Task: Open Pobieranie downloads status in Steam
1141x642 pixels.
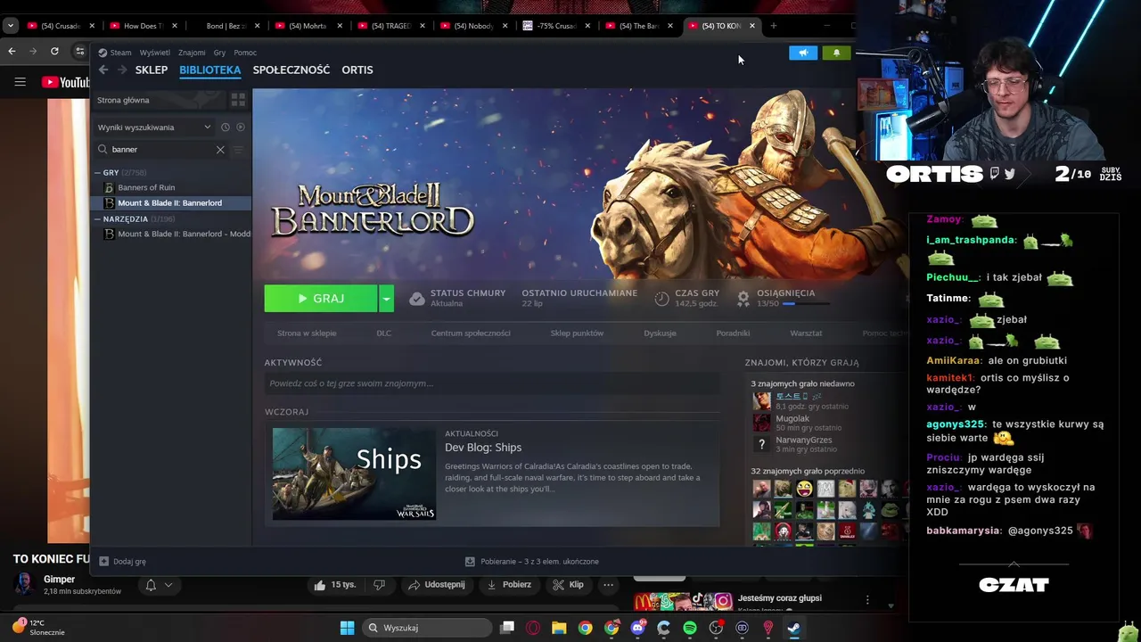Action: [x=532, y=562]
